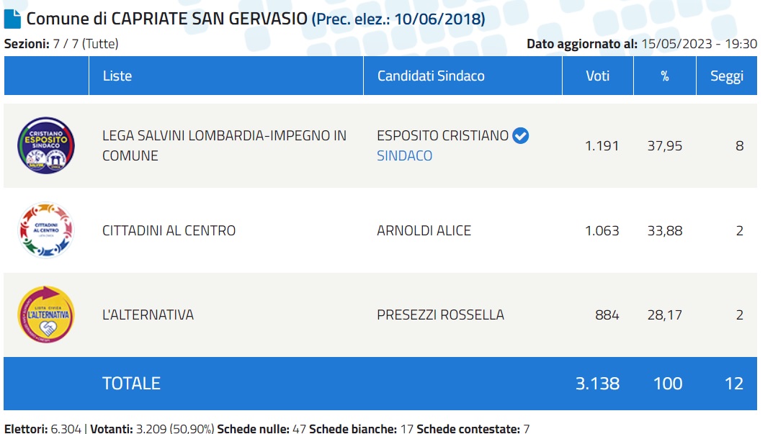Image resolution: width=778 pixels, height=434 pixels.
Task: Open the SINDACO link under Esposito
Action: (x=404, y=155)
